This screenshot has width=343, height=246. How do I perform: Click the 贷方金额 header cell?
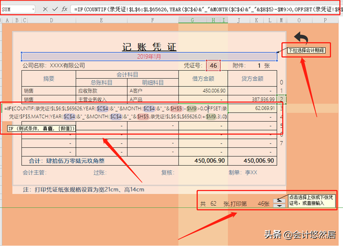(252, 78)
